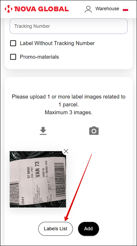Open the user profile icon
This screenshot has width=137, height=246.
coord(88,9)
